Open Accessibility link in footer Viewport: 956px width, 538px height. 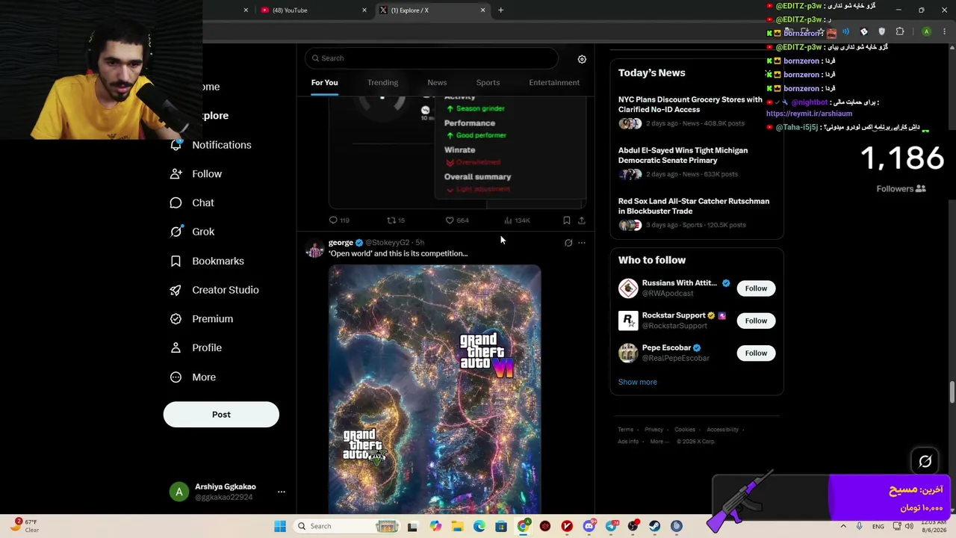point(722,430)
